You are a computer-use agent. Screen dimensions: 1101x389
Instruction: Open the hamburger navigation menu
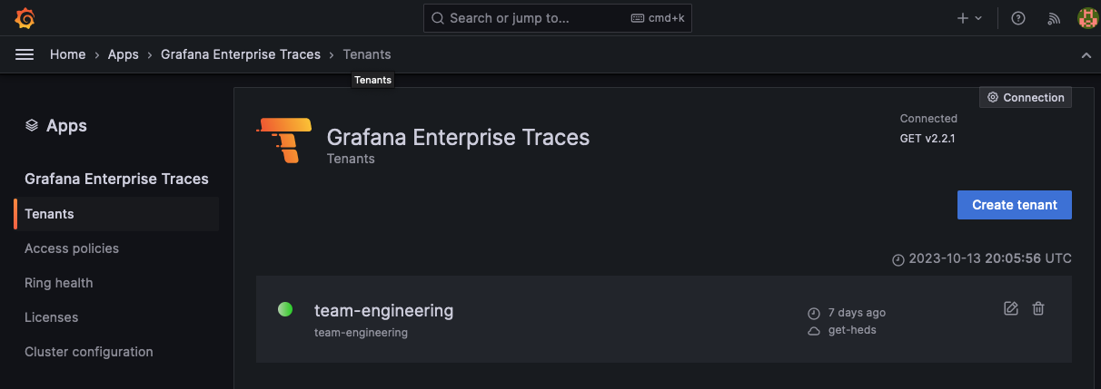click(25, 54)
